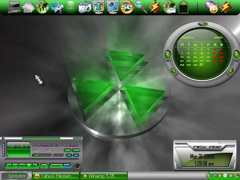240x180 pixels.
Task: Click the time 1:20:58 am in clock widget
Action: [x=204, y=164]
